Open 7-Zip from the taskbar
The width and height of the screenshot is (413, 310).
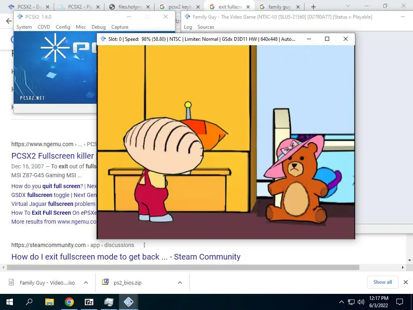click(89, 302)
